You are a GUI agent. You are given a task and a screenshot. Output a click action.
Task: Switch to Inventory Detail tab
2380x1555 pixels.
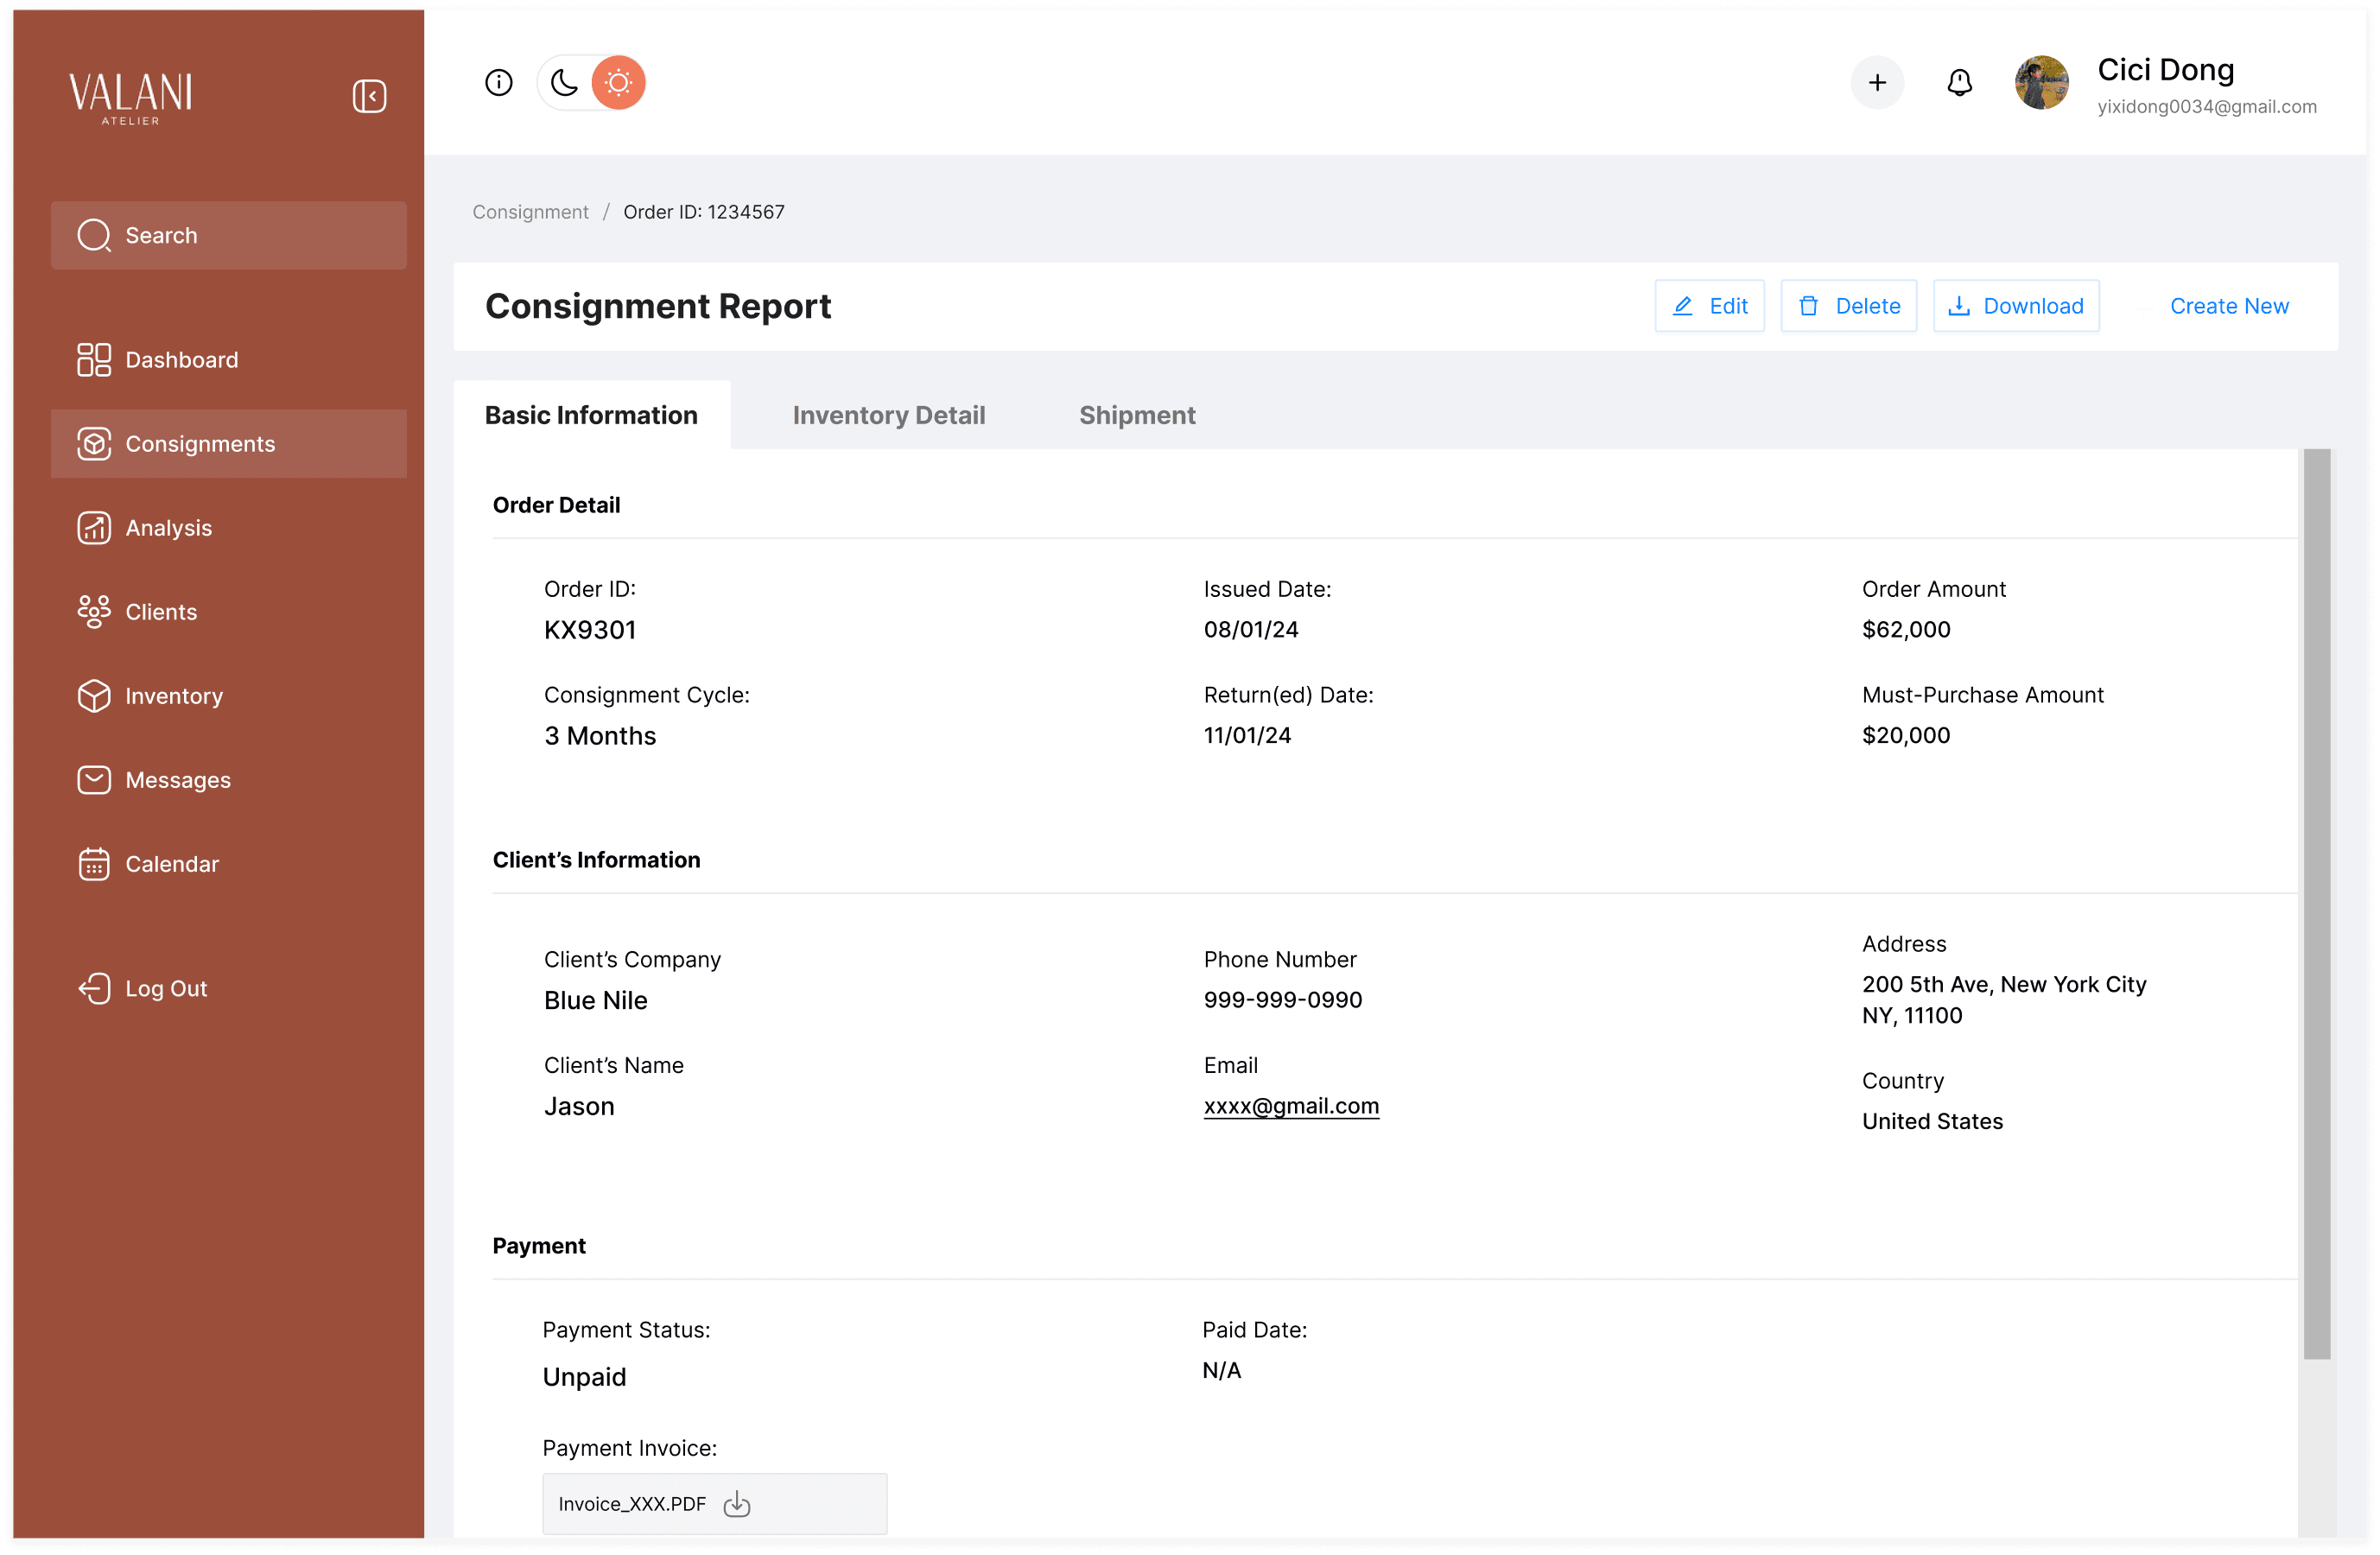click(x=888, y=415)
